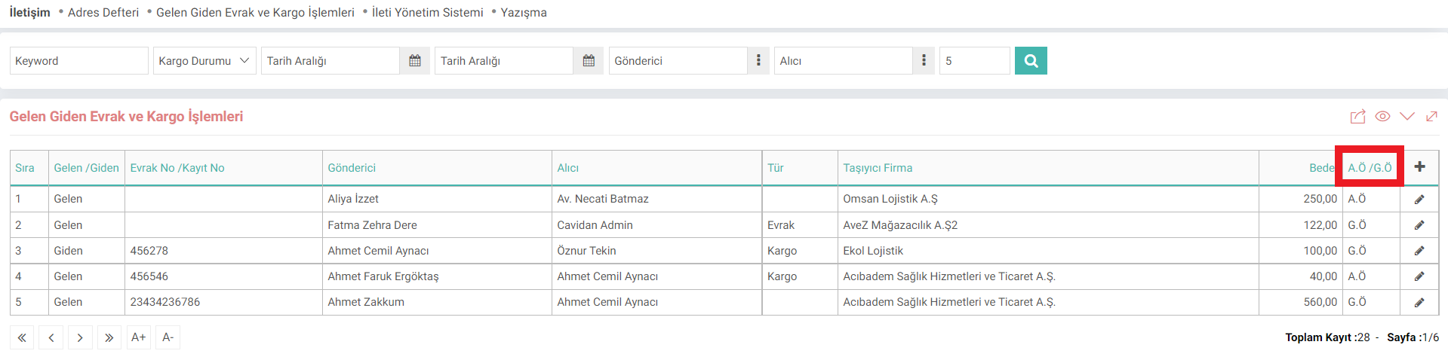
Task: Open calendar picker for first Tarih Aralığı
Action: coord(415,61)
